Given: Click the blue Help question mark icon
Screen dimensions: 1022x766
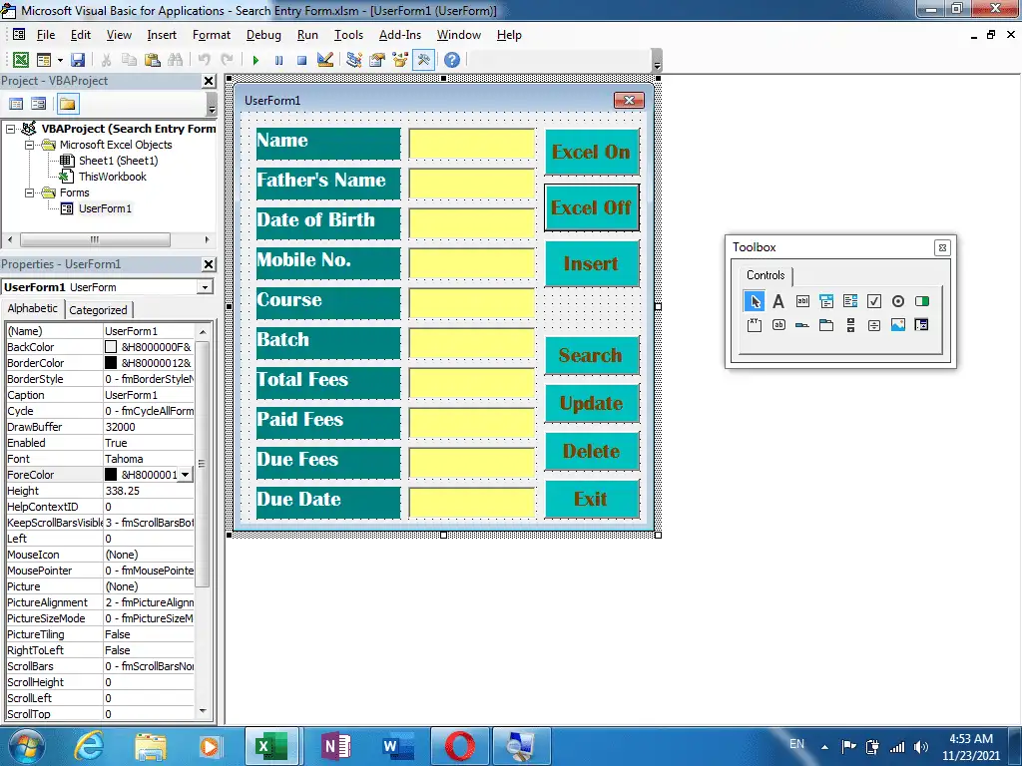Looking at the screenshot, I should click(452, 60).
